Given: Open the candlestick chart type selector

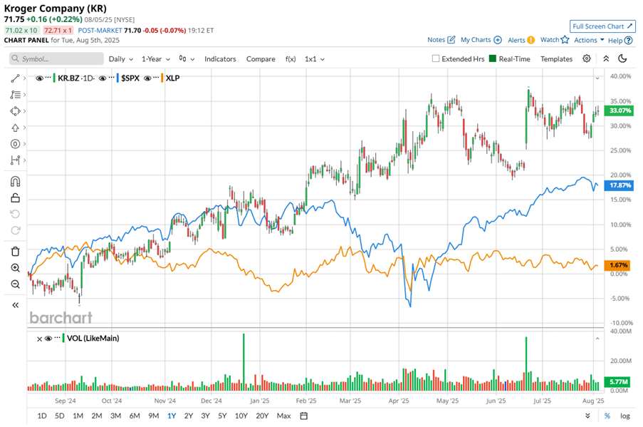Looking at the screenshot, I should [x=187, y=58].
